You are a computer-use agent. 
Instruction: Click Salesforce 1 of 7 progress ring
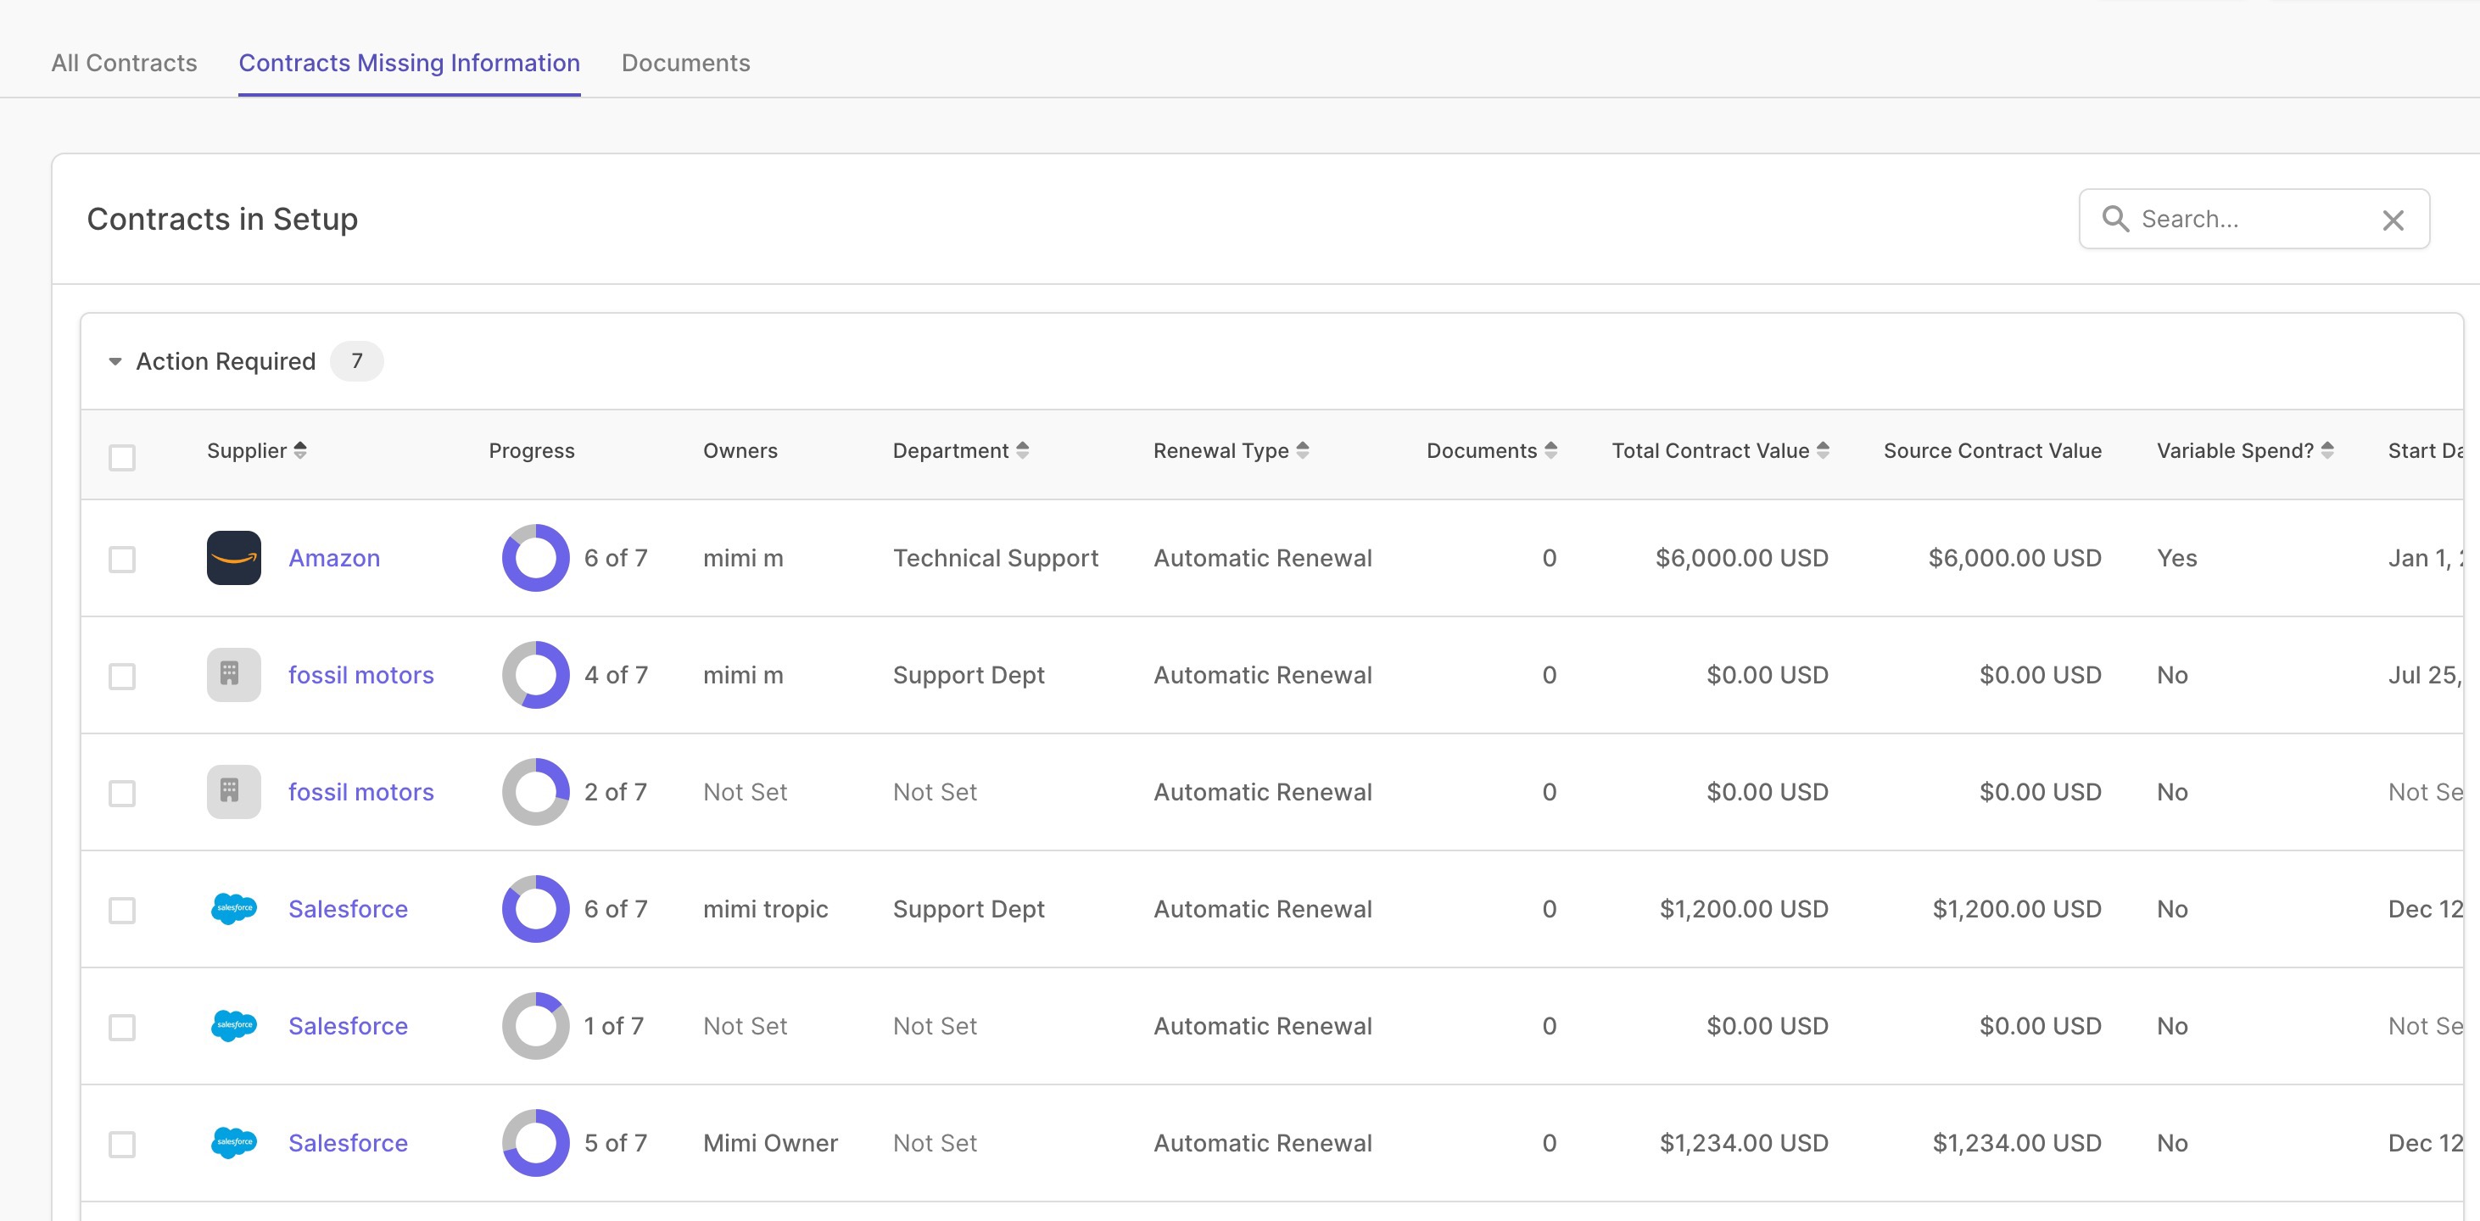click(x=535, y=1026)
